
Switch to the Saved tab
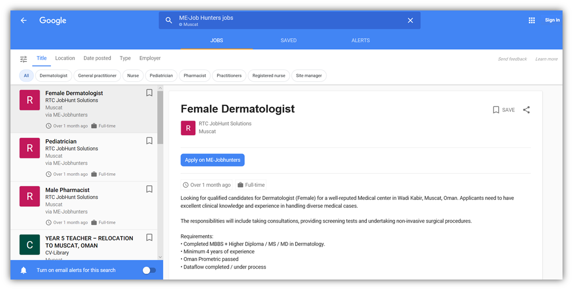pos(288,40)
